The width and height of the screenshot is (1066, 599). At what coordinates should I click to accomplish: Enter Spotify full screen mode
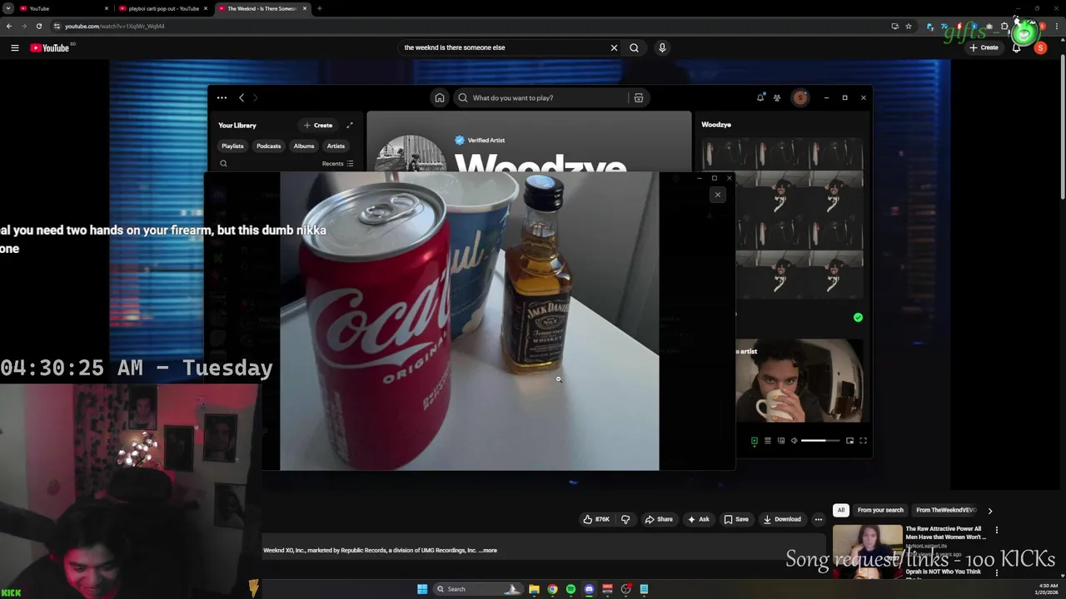tap(863, 441)
